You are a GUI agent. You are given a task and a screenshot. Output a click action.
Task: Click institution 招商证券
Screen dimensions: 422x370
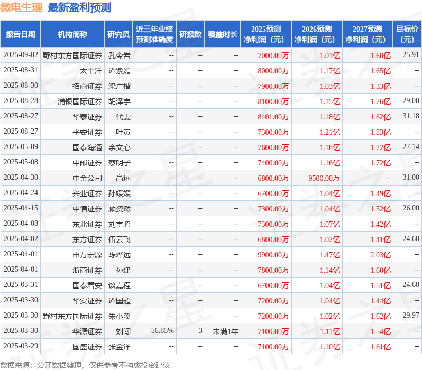pyautogui.click(x=87, y=86)
